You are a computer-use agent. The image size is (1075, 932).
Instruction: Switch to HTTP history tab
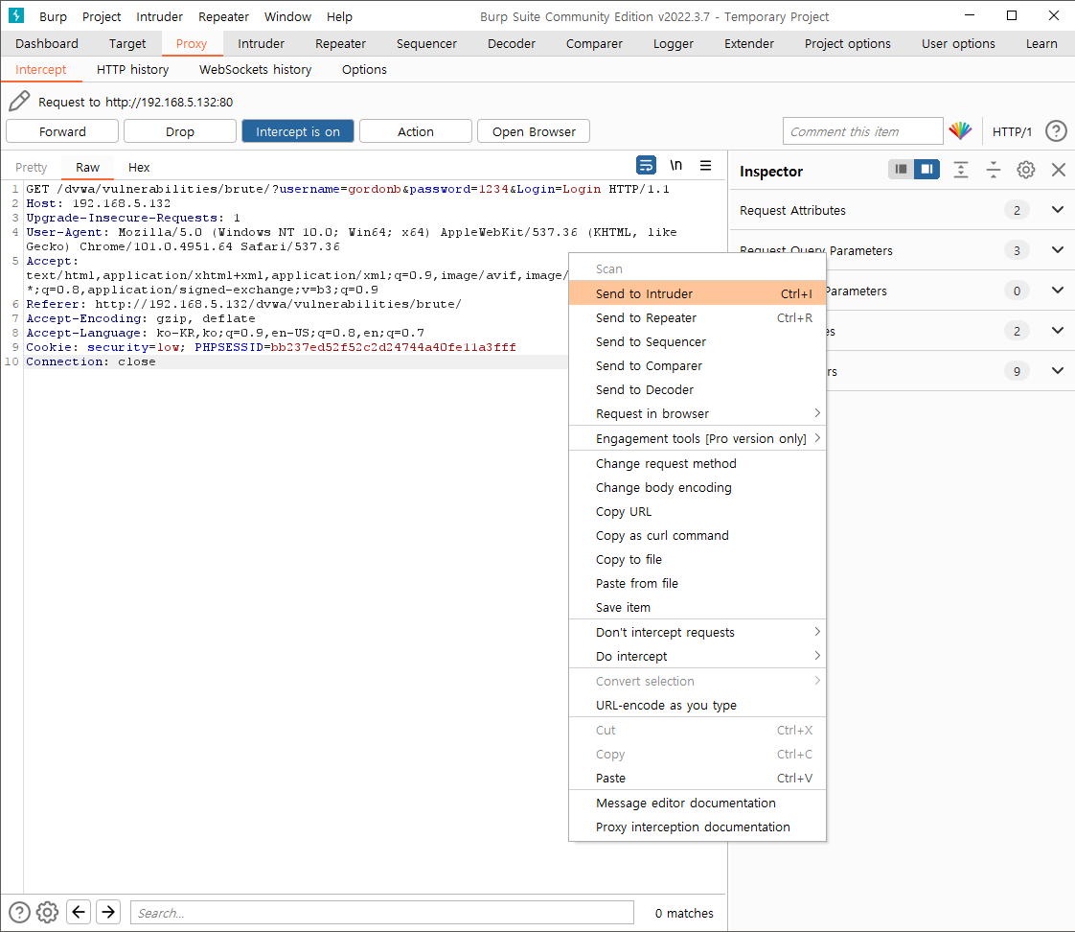132,69
